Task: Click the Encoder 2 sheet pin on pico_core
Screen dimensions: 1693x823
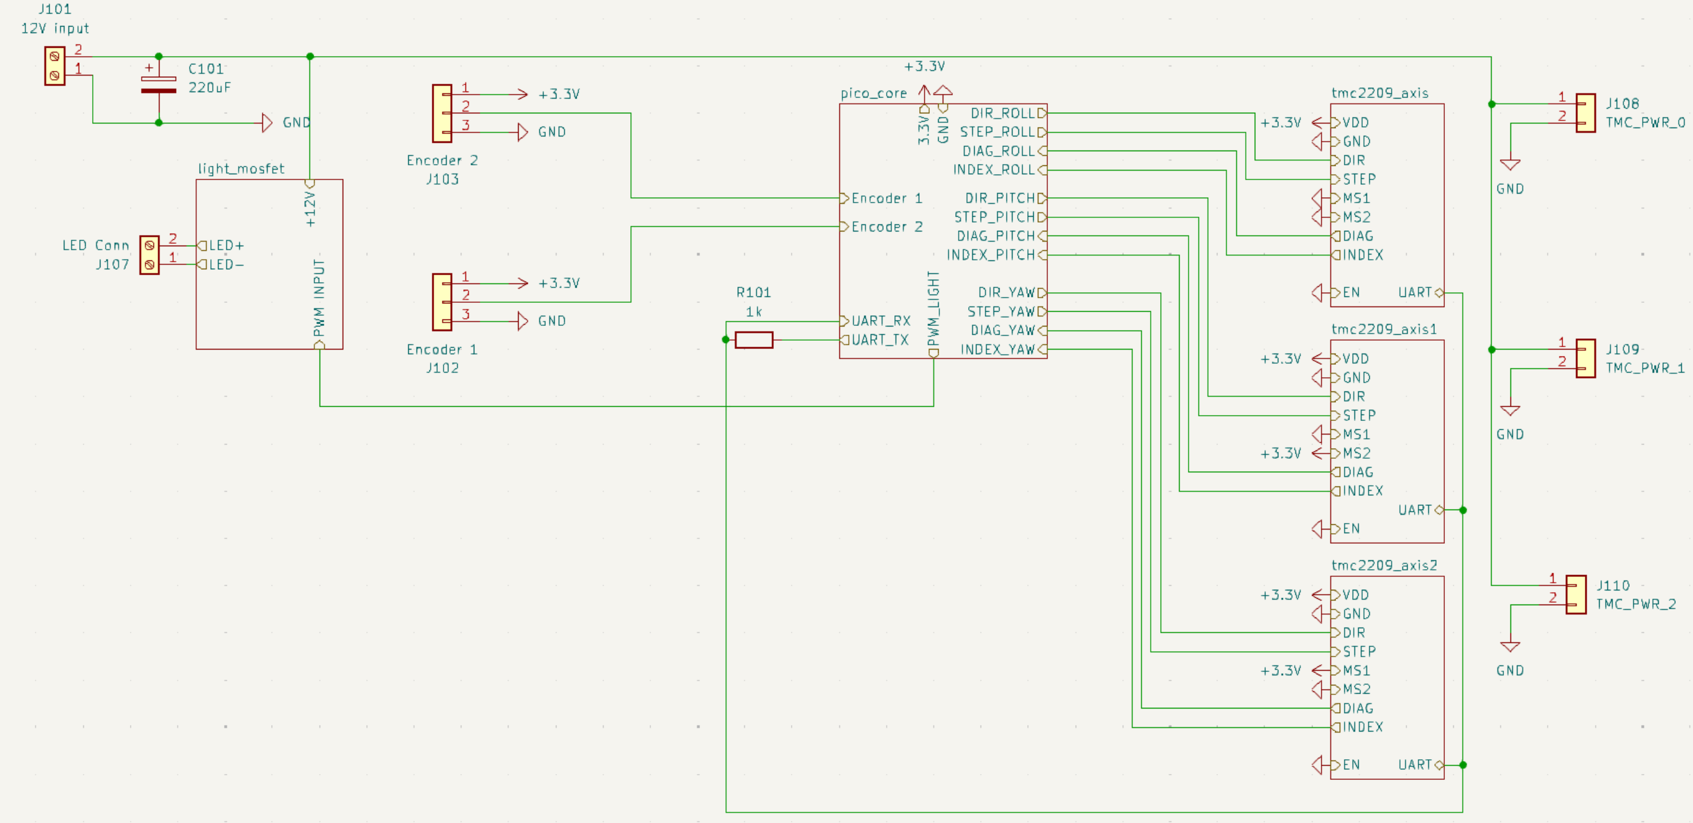Action: pyautogui.click(x=881, y=227)
